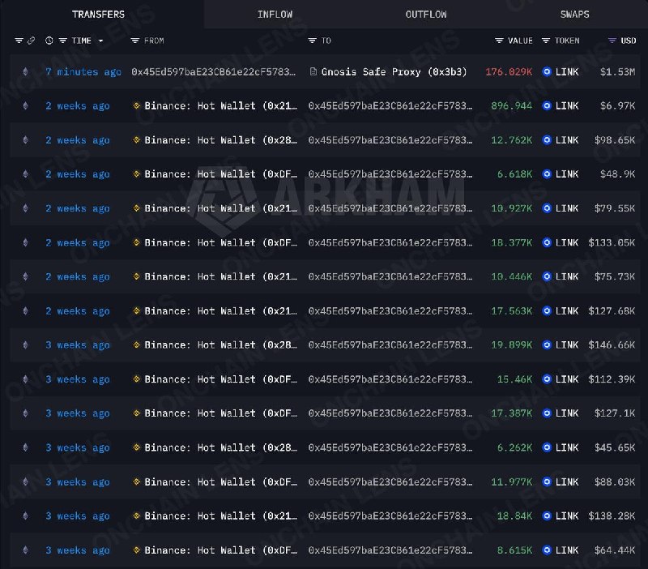
Task: Open '2 weeks ago' link in the 896.944 row
Action: pyautogui.click(x=78, y=106)
